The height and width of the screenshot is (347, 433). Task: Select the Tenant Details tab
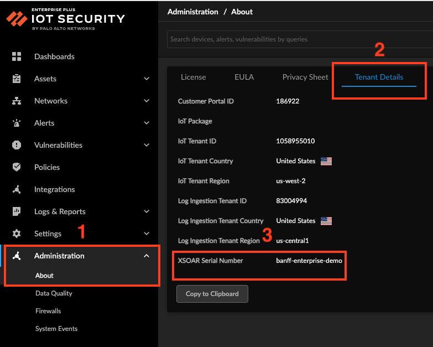[x=379, y=77]
